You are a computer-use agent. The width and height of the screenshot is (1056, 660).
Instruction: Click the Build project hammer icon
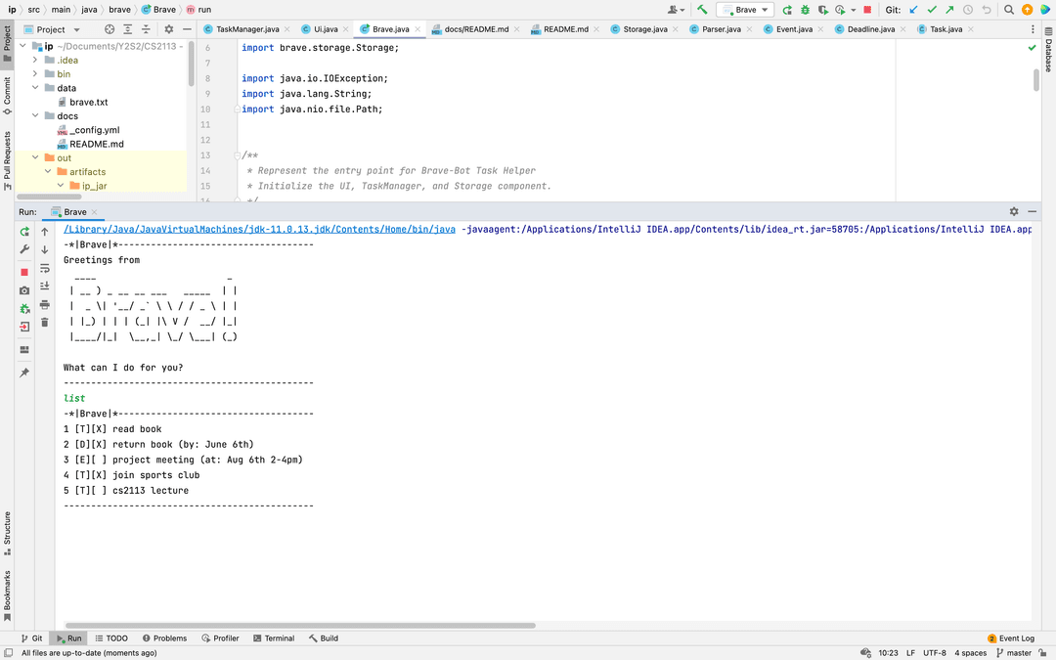click(702, 10)
